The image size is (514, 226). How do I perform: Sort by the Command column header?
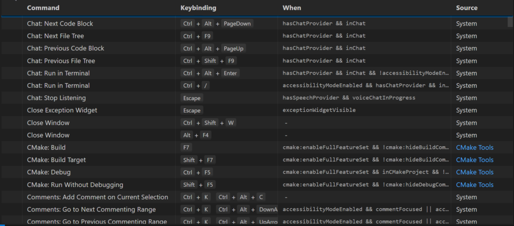coord(43,8)
